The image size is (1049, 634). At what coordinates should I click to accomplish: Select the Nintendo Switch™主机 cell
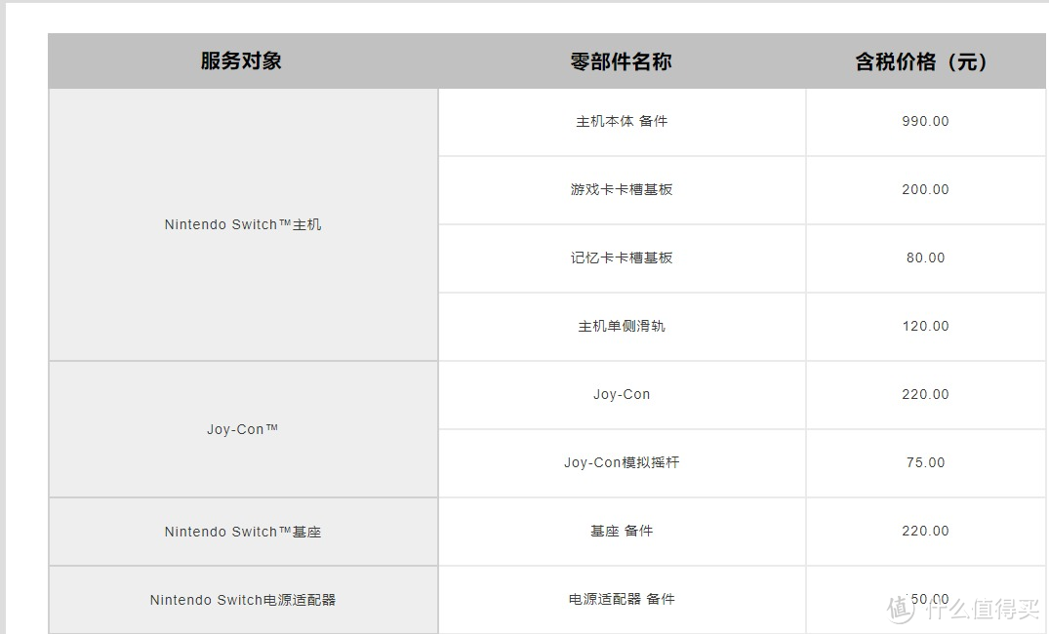pos(243,224)
